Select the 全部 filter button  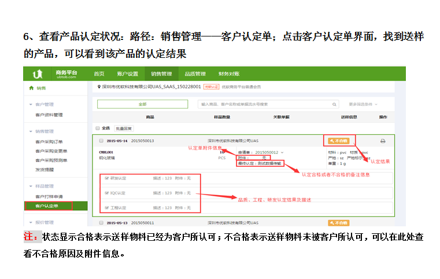pyautogui.click(x=142, y=104)
